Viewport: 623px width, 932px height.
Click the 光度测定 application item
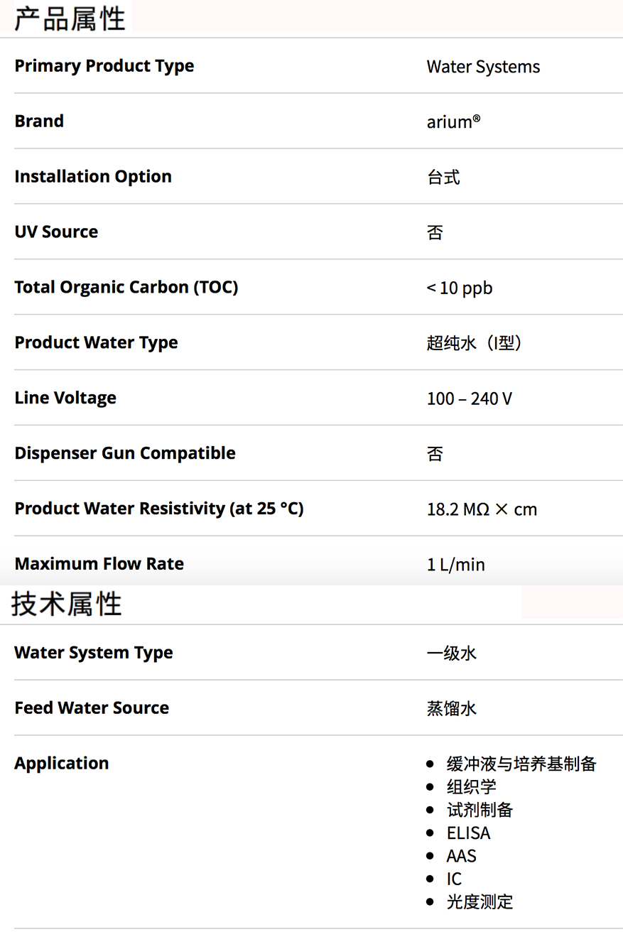(x=480, y=902)
